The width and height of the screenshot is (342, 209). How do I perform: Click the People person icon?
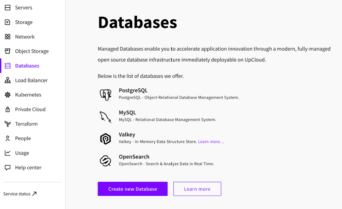8,138
